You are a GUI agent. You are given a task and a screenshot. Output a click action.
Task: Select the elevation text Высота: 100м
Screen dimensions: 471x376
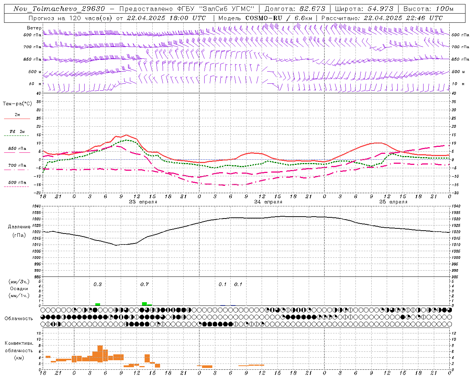click(428, 9)
